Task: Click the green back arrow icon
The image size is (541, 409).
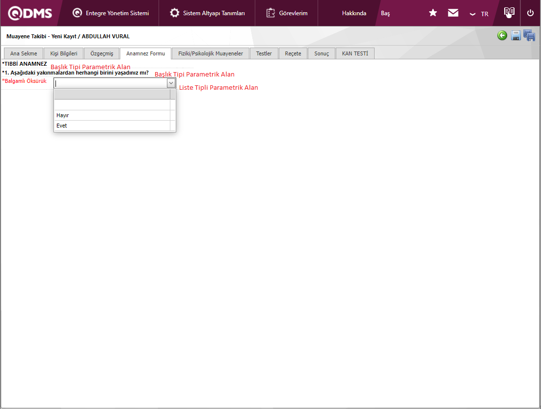Action: 502,35
